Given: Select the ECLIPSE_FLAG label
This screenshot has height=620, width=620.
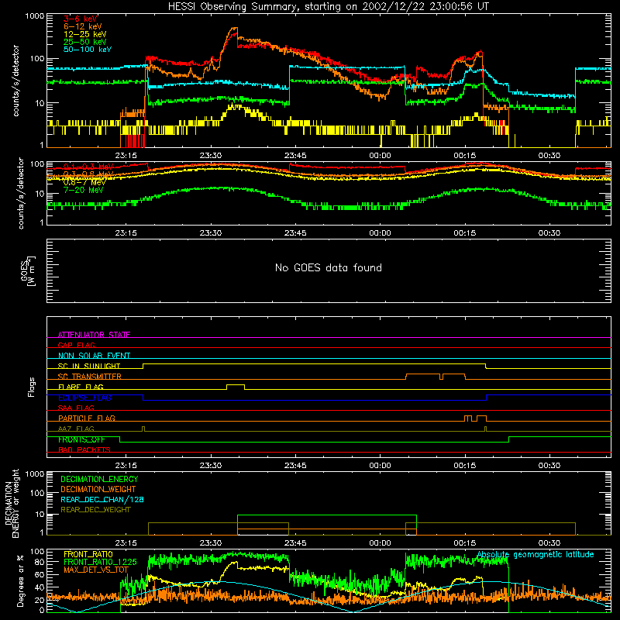Looking at the screenshot, I should pos(84,398).
